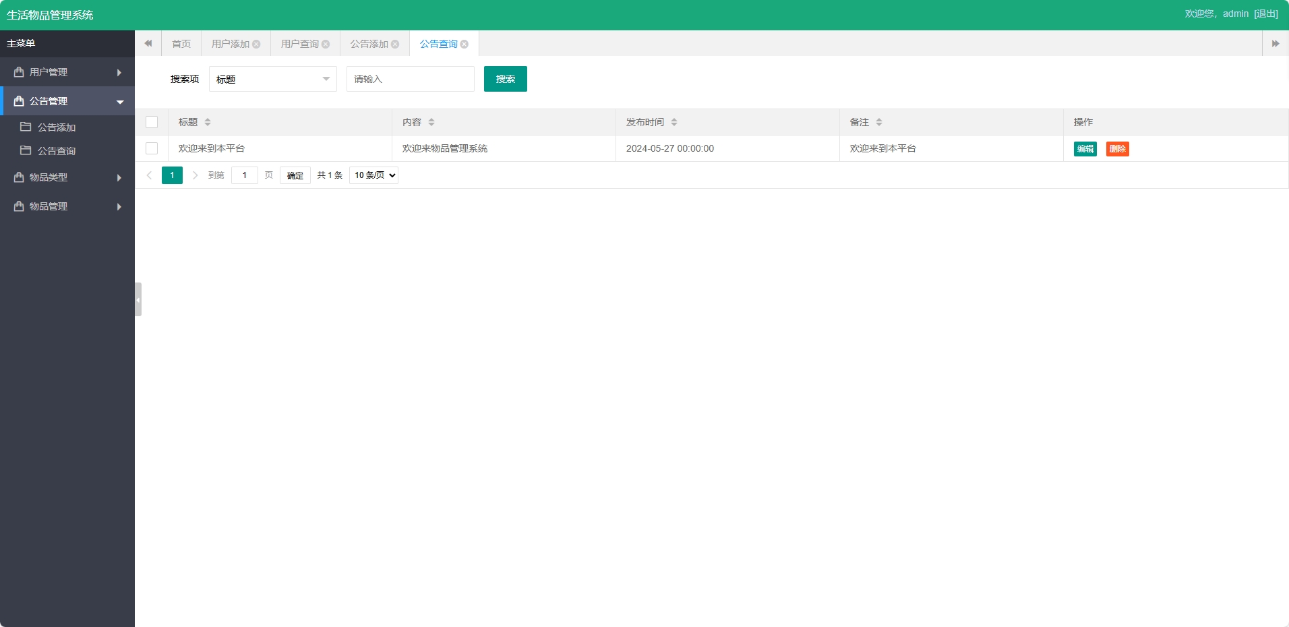
Task: Click the folder icon beside 公告添加
Action: (x=26, y=127)
